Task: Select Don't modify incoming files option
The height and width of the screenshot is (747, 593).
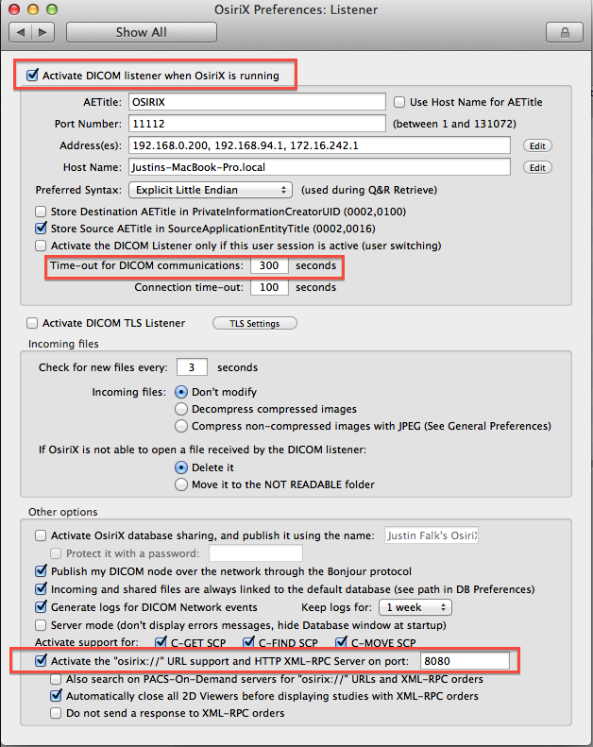Action: pyautogui.click(x=181, y=392)
